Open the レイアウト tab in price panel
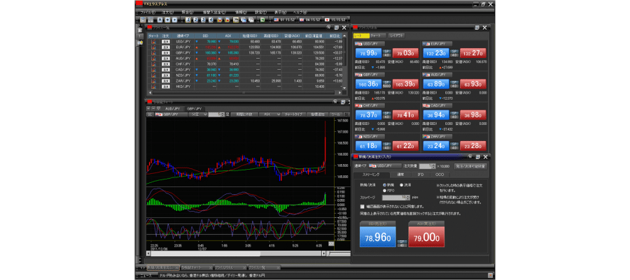 (x=397, y=36)
